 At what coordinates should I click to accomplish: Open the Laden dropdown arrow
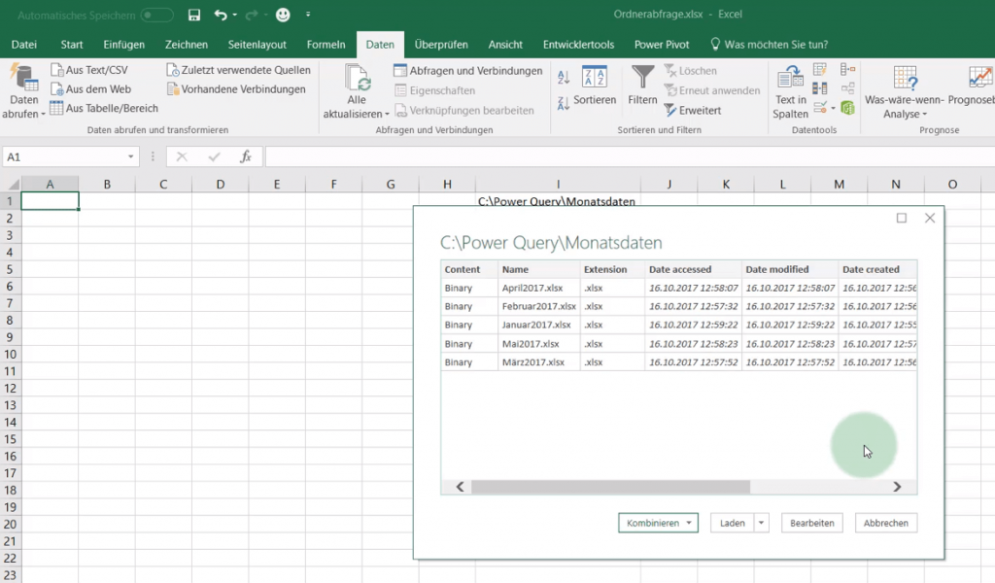[x=761, y=523]
